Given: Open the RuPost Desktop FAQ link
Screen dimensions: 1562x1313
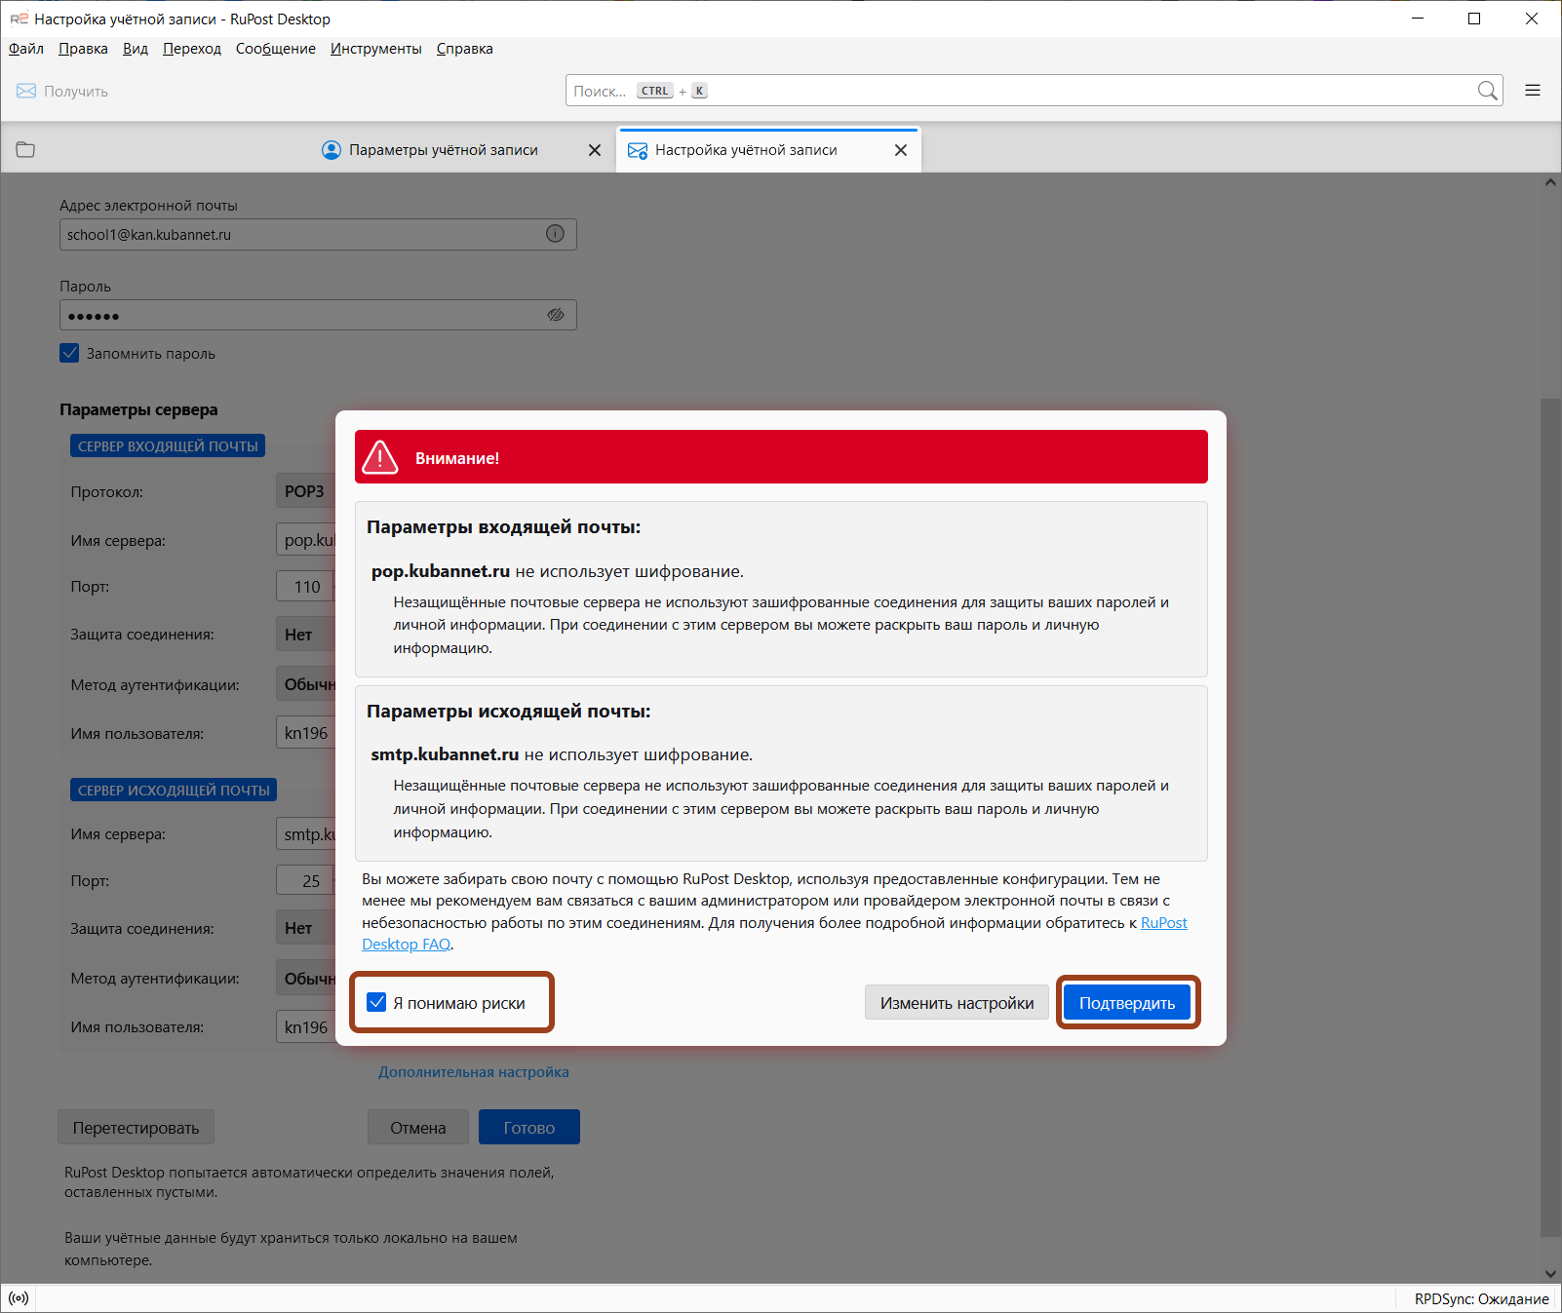Looking at the screenshot, I should point(1163,923).
